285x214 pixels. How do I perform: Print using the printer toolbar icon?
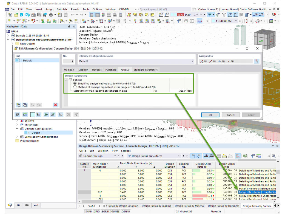pos(51,15)
